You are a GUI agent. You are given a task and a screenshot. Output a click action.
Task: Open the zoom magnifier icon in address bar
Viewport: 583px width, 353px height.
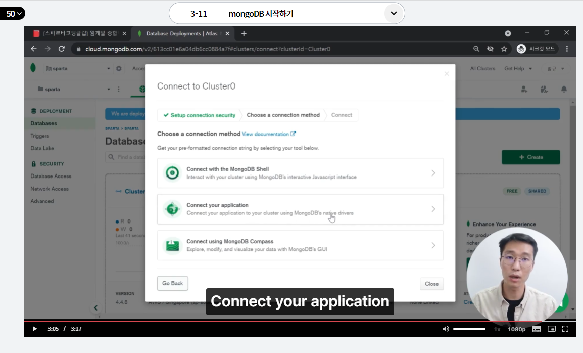click(x=476, y=49)
